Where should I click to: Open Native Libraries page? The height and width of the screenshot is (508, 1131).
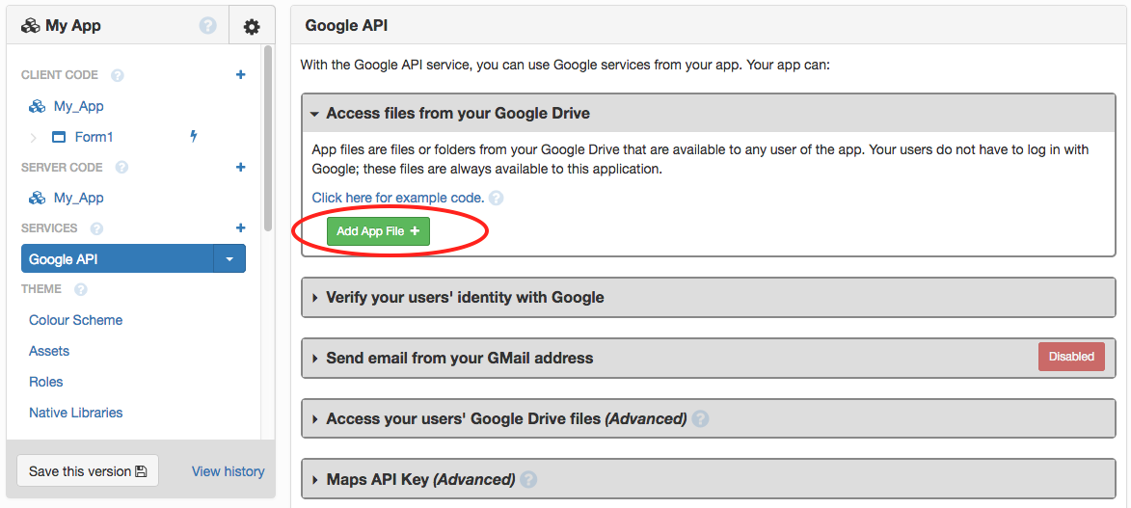coord(76,413)
